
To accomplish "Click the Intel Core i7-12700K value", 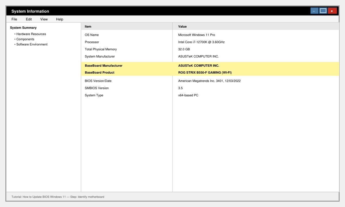I will [201, 42].
